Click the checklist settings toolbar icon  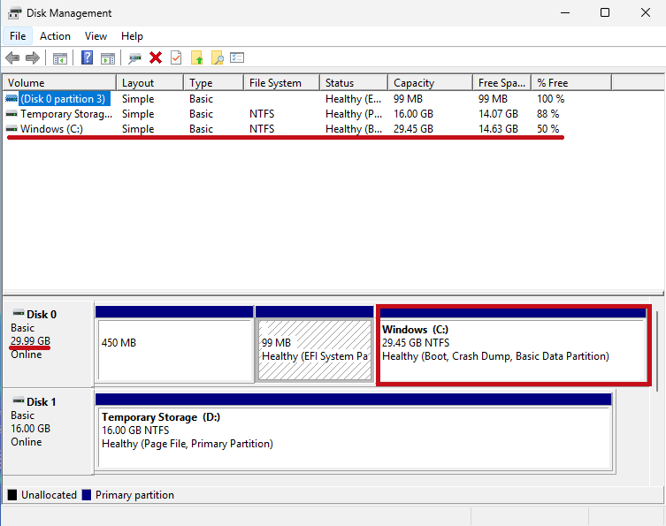click(x=237, y=57)
